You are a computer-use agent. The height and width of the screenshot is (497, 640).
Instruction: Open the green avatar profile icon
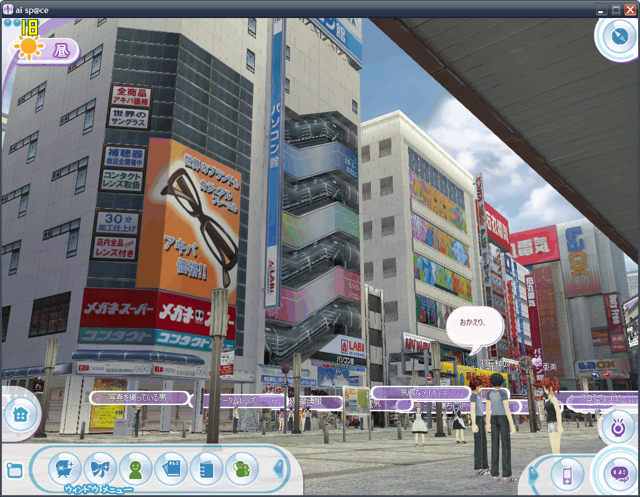click(135, 469)
